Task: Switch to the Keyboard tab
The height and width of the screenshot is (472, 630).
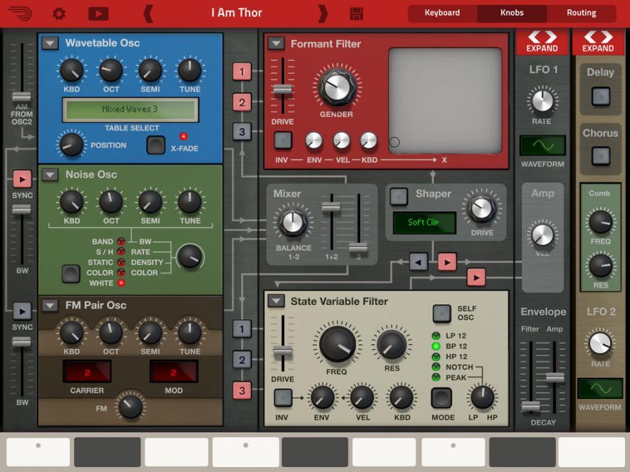Action: pyautogui.click(x=442, y=13)
